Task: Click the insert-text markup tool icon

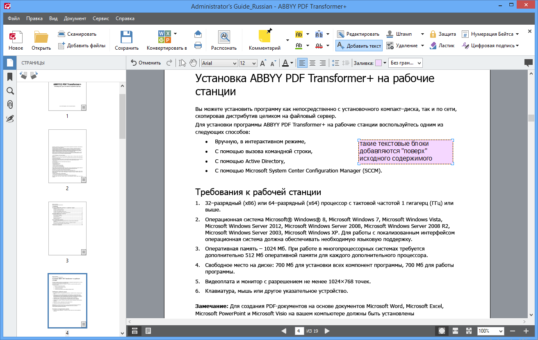Action: [319, 34]
